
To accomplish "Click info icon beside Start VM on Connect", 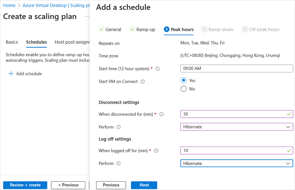I will (143, 82).
